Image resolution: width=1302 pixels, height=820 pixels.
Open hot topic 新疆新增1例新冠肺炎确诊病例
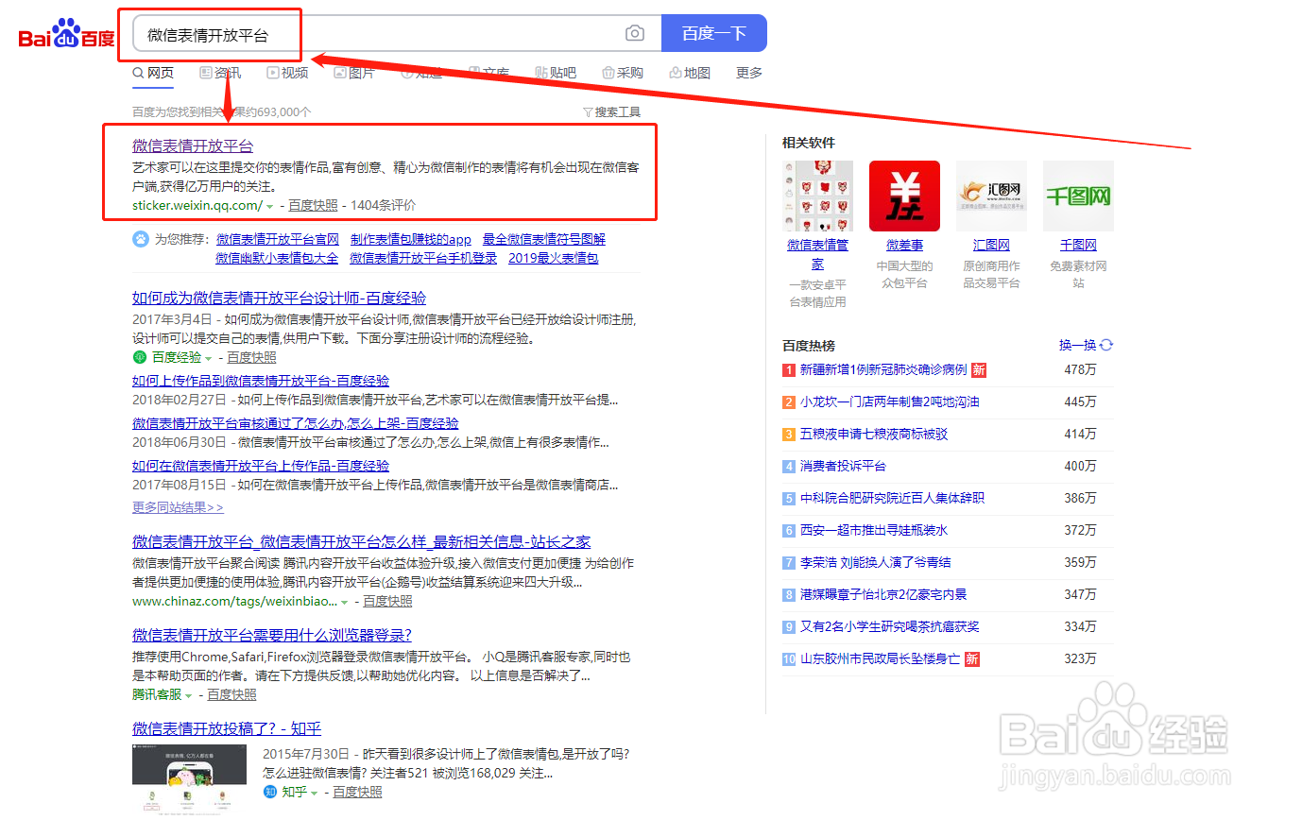883,369
